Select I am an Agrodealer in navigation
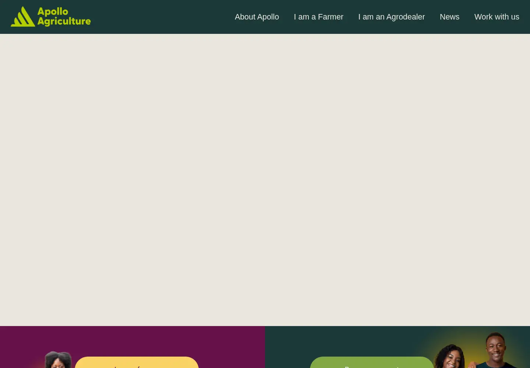Viewport: 530px width, 368px height. tap(392, 17)
